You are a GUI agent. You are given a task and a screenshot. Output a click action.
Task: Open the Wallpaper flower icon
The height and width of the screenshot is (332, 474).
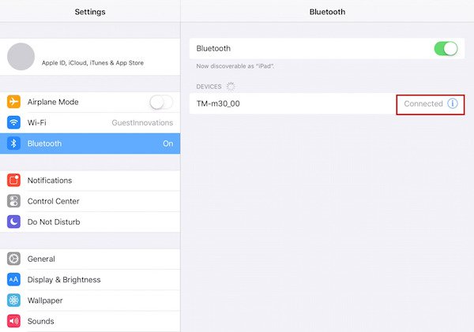(13, 300)
